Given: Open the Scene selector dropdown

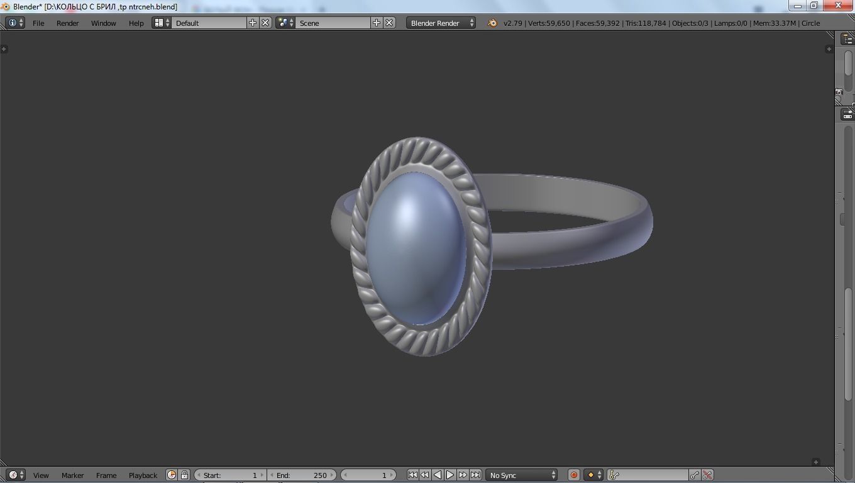Looking at the screenshot, I should coord(333,23).
